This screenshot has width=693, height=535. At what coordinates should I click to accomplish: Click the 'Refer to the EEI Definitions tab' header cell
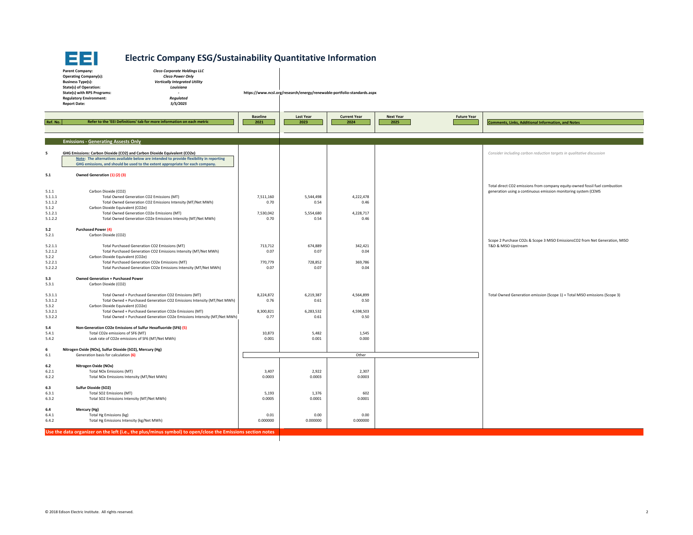pyautogui.click(x=148, y=122)
